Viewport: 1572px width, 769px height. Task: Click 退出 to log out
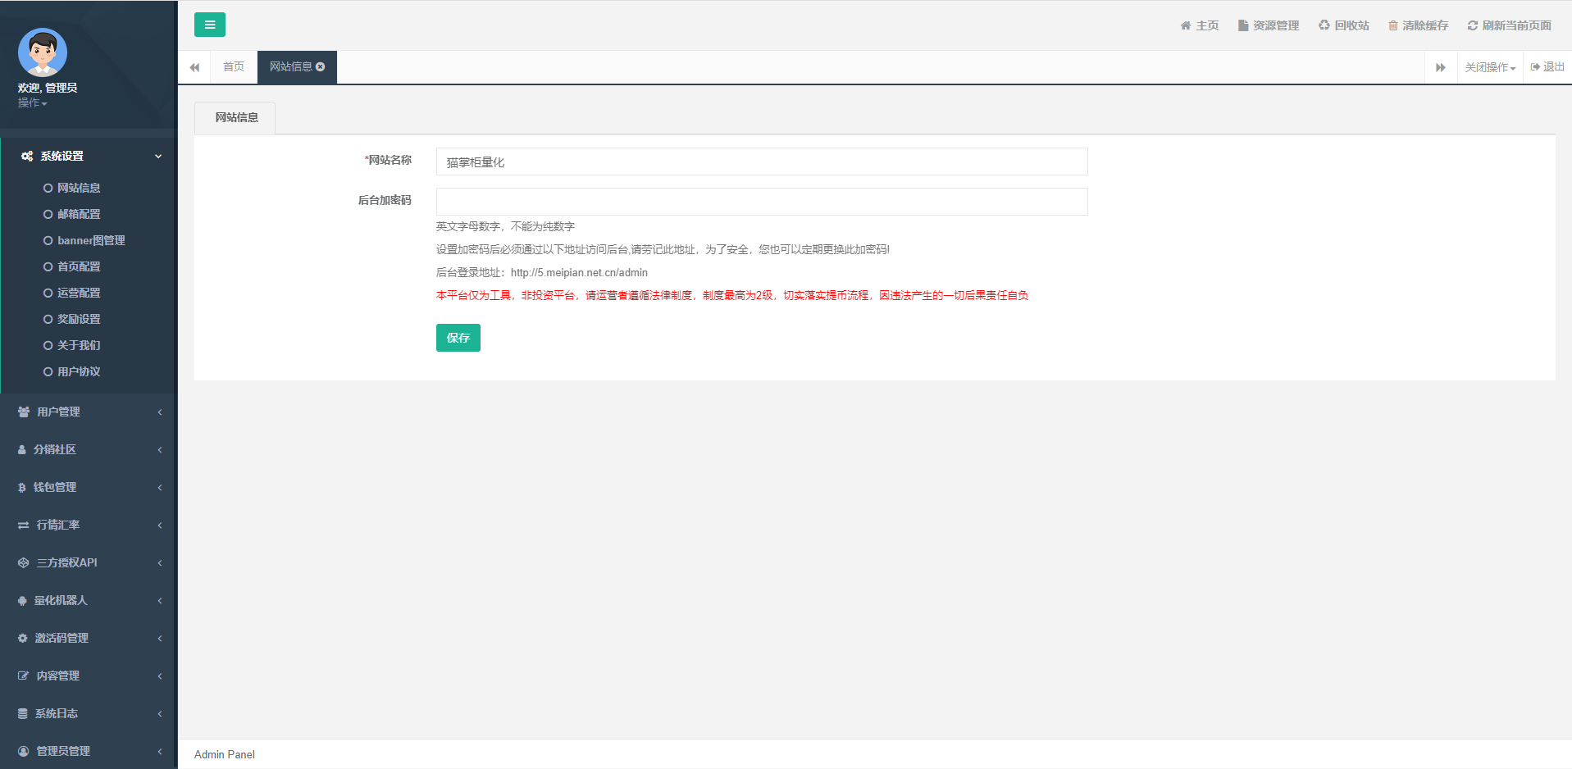point(1547,67)
